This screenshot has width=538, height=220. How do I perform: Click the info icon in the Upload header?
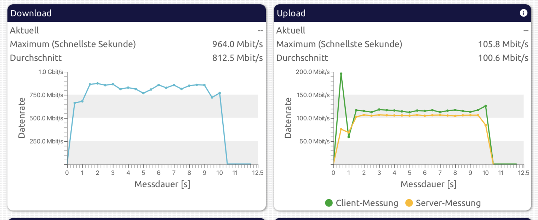[x=523, y=13]
